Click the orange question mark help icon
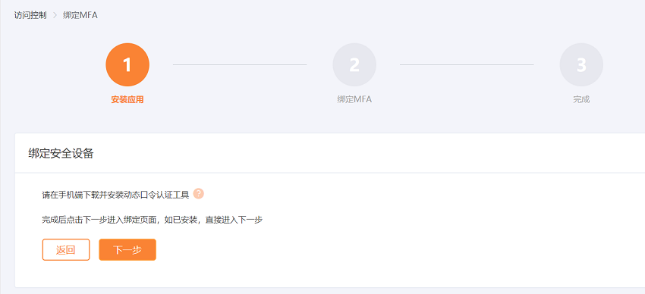The width and height of the screenshot is (645, 294). tap(199, 194)
